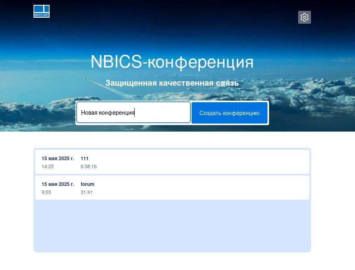Click the date above the 14:23 time

click(x=58, y=159)
